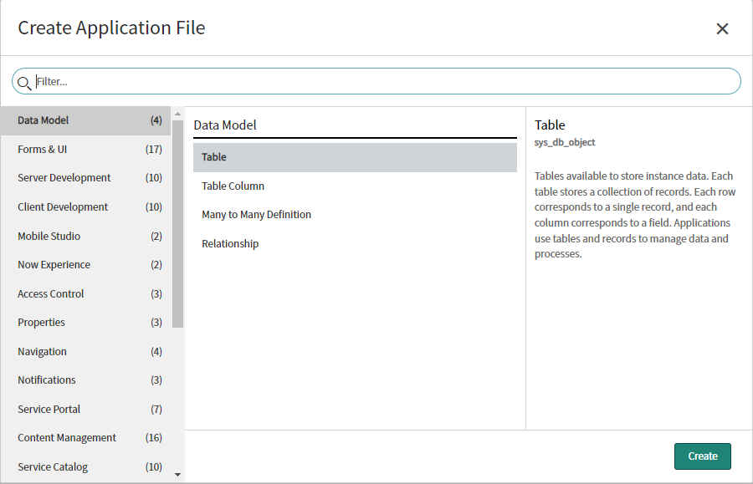
Task: Open the Forms & UI category
Action: 85,150
